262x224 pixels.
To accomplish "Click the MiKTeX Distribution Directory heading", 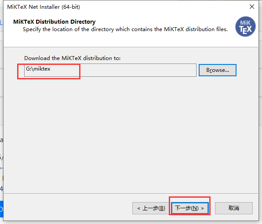I will 55,21.
